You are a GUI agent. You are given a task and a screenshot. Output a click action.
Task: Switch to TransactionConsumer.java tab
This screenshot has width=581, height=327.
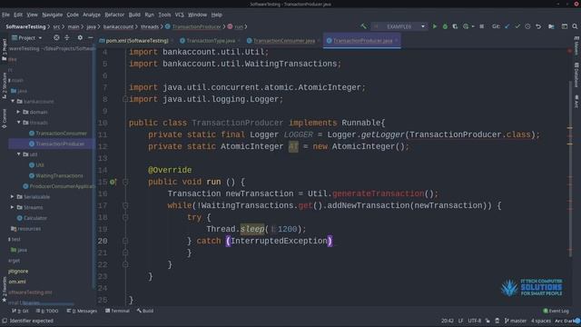284,41
